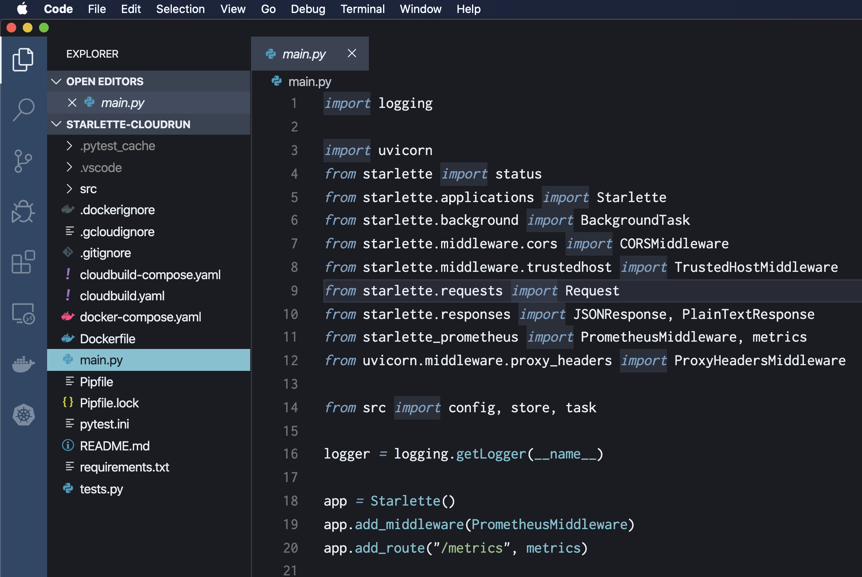
Task: Open the Source Control view
Action: click(x=23, y=161)
